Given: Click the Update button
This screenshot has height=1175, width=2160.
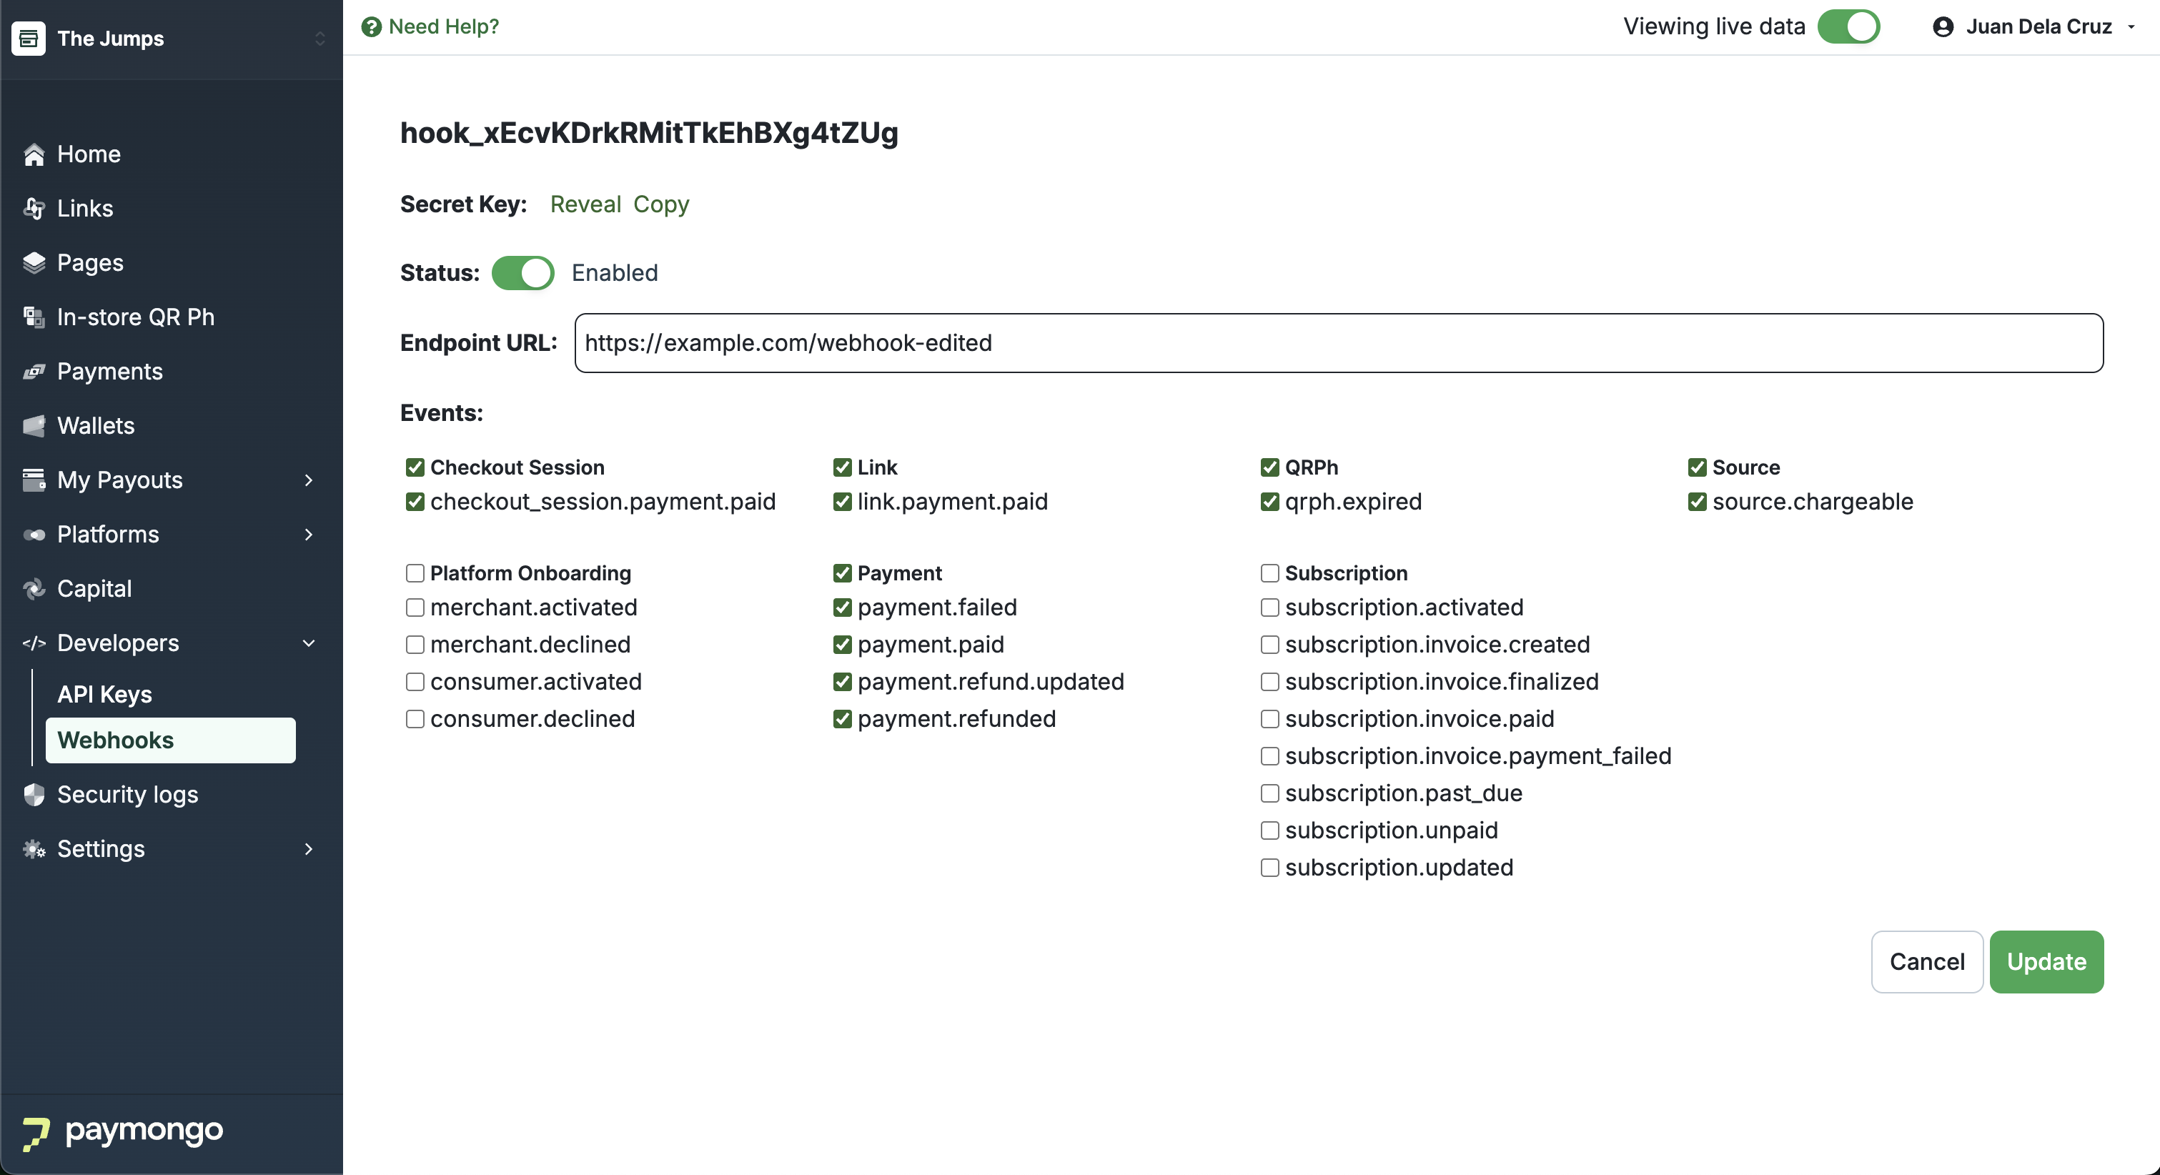Looking at the screenshot, I should pyautogui.click(x=2046, y=962).
